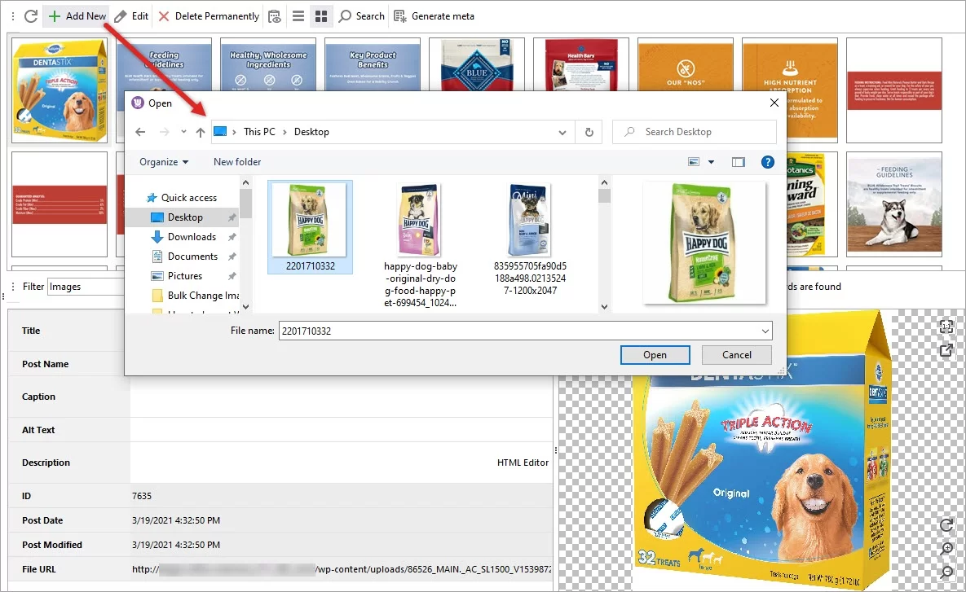Open Search from the toolbar
Screen dimensions: 966x592
(x=361, y=15)
